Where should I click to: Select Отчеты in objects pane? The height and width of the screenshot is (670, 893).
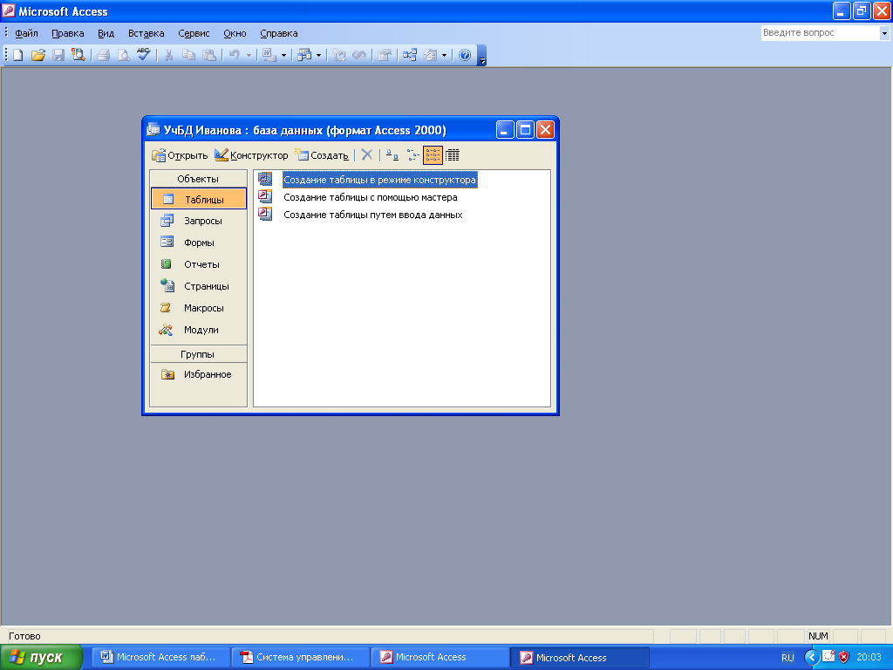(x=198, y=264)
